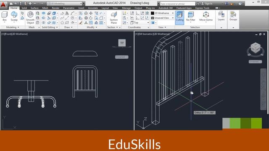Click the Solid Union icon in Solid Editing

[x=44, y=13]
